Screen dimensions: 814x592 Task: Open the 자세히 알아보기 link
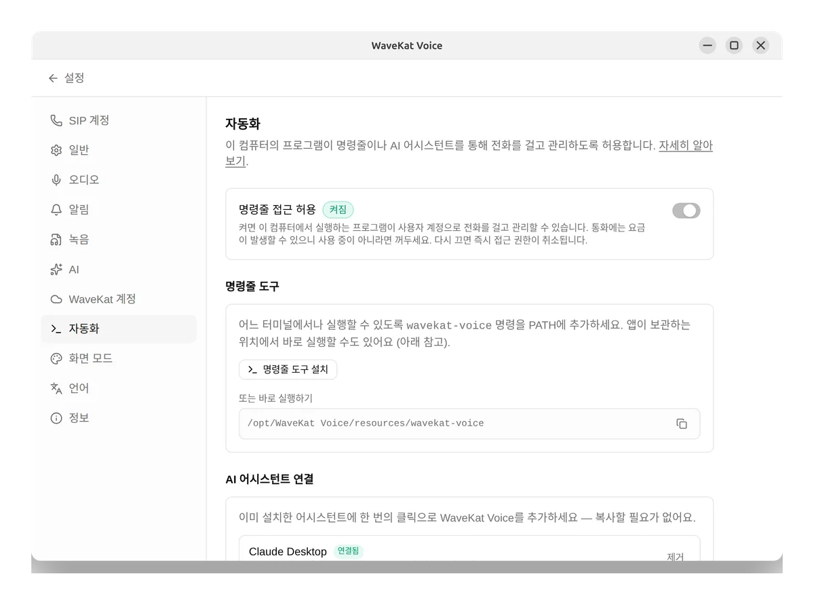685,145
